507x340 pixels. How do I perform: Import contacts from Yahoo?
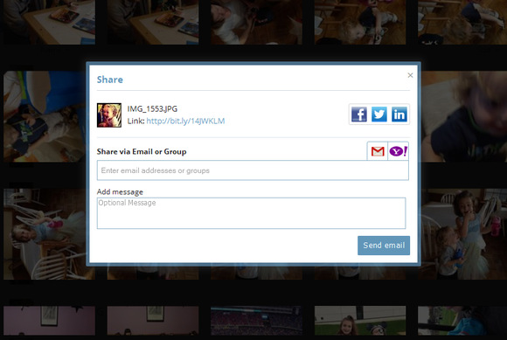point(399,151)
